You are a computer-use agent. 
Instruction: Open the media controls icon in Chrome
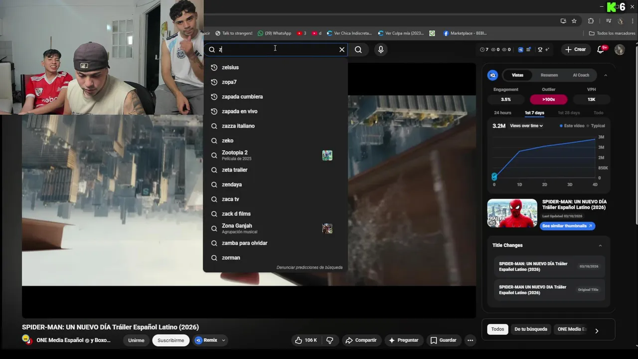point(609,21)
